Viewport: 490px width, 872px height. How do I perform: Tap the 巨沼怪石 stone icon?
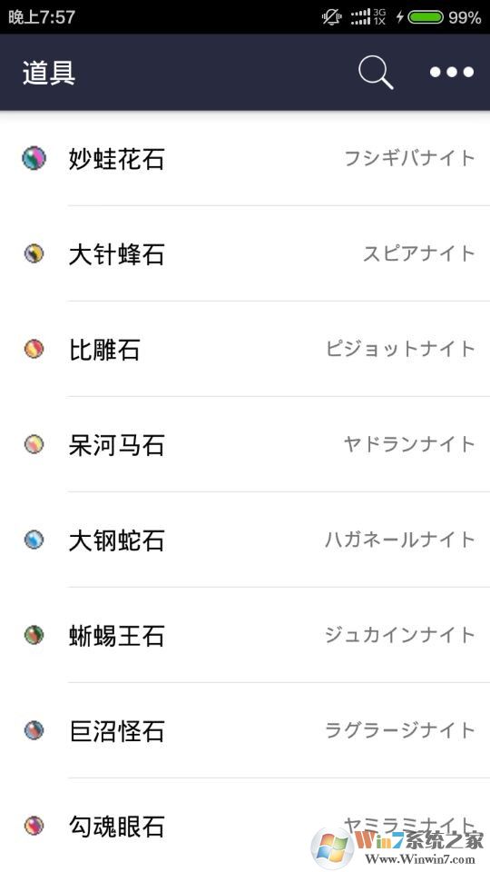[34, 730]
